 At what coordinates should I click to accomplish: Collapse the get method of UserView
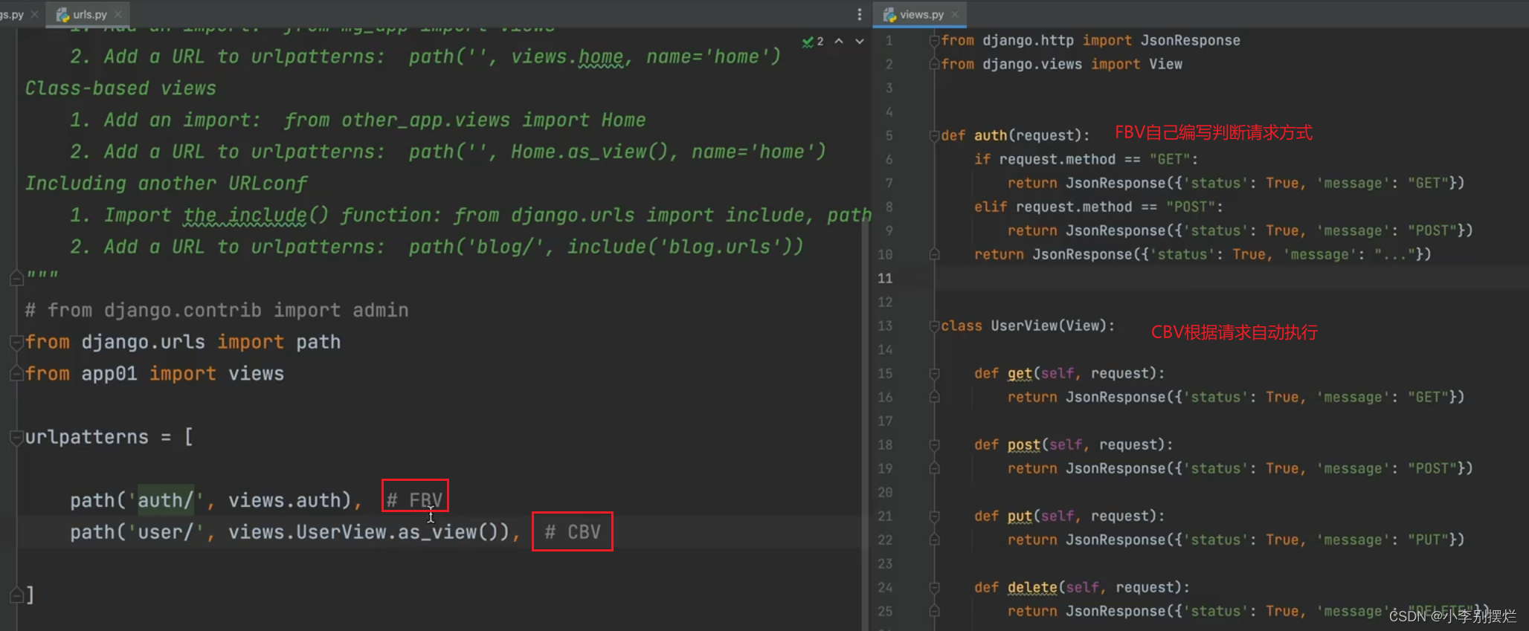[x=935, y=374]
